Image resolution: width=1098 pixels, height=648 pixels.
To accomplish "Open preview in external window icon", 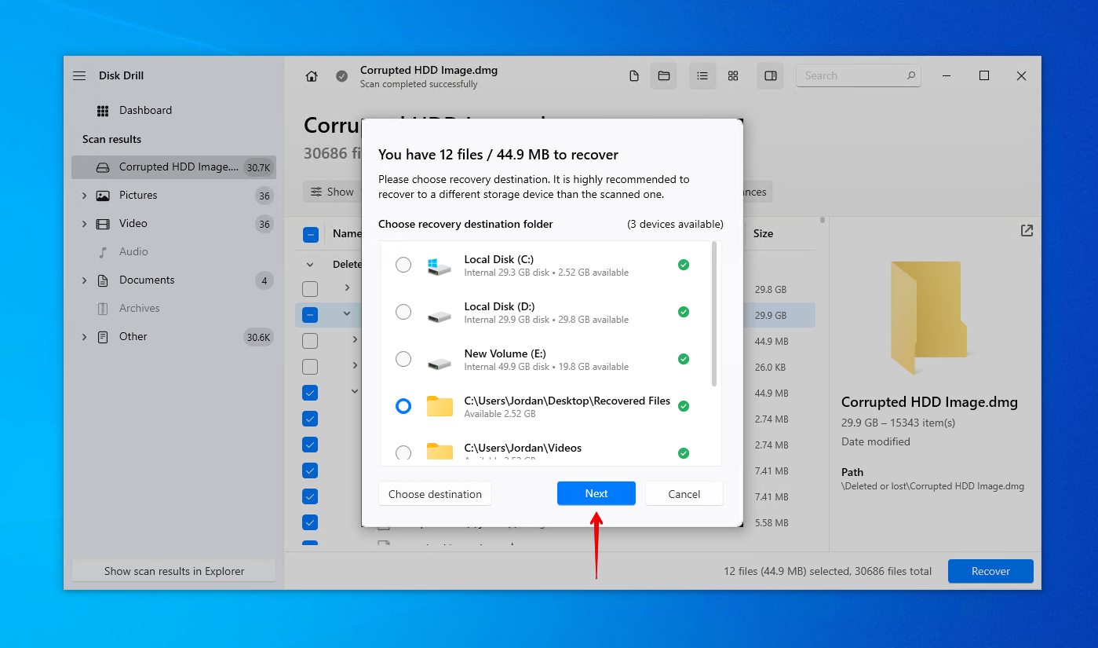I will tap(1027, 231).
